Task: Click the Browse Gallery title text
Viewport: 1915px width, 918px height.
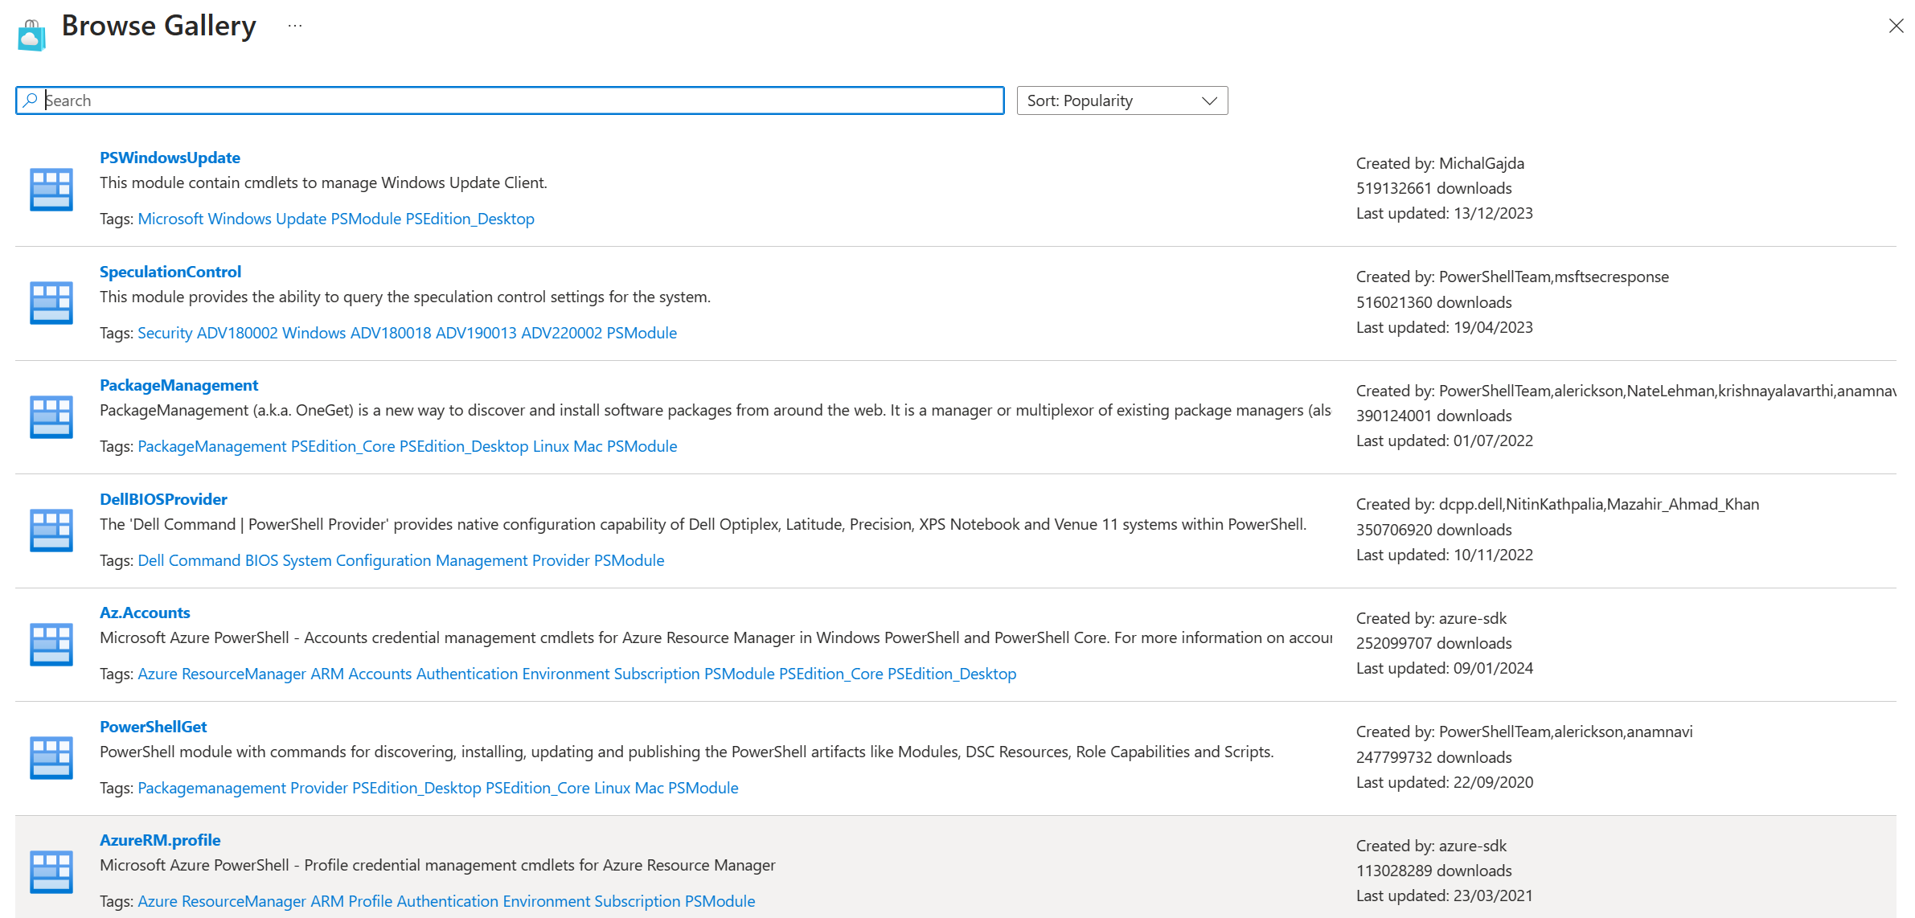Action: tap(158, 26)
